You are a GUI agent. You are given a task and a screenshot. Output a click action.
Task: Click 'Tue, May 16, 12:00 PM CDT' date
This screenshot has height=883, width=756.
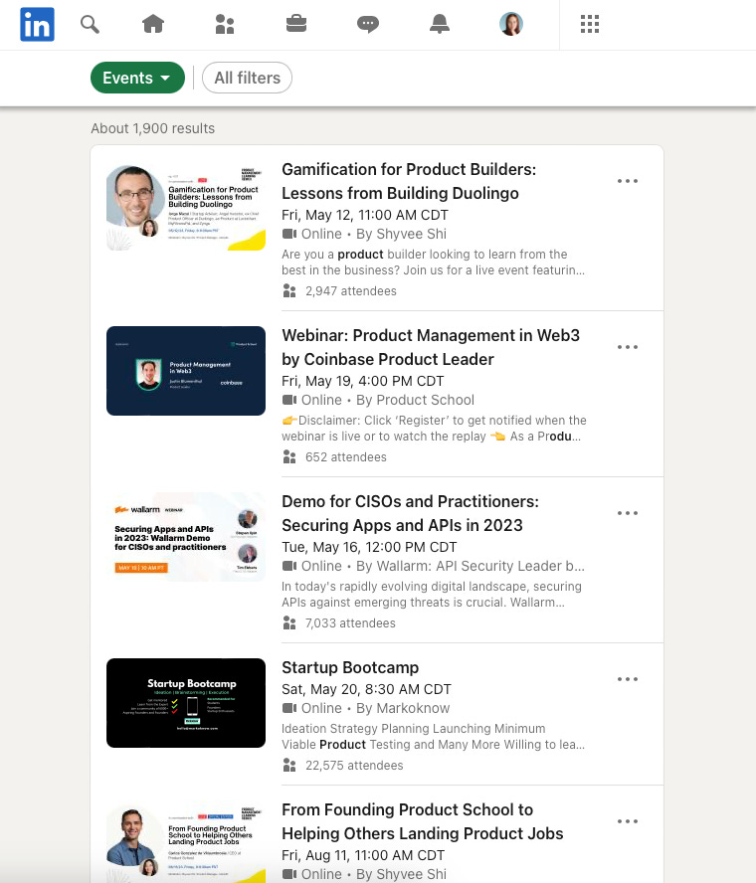click(369, 547)
